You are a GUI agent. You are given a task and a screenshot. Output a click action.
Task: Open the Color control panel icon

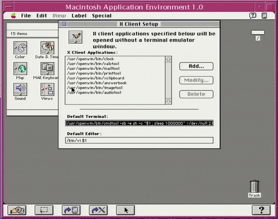[x=20, y=48]
